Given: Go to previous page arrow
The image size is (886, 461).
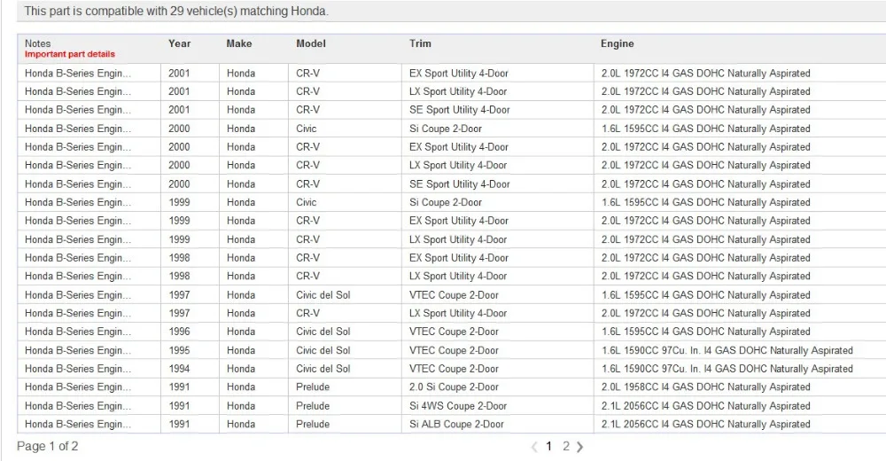Looking at the screenshot, I should 534,447.
